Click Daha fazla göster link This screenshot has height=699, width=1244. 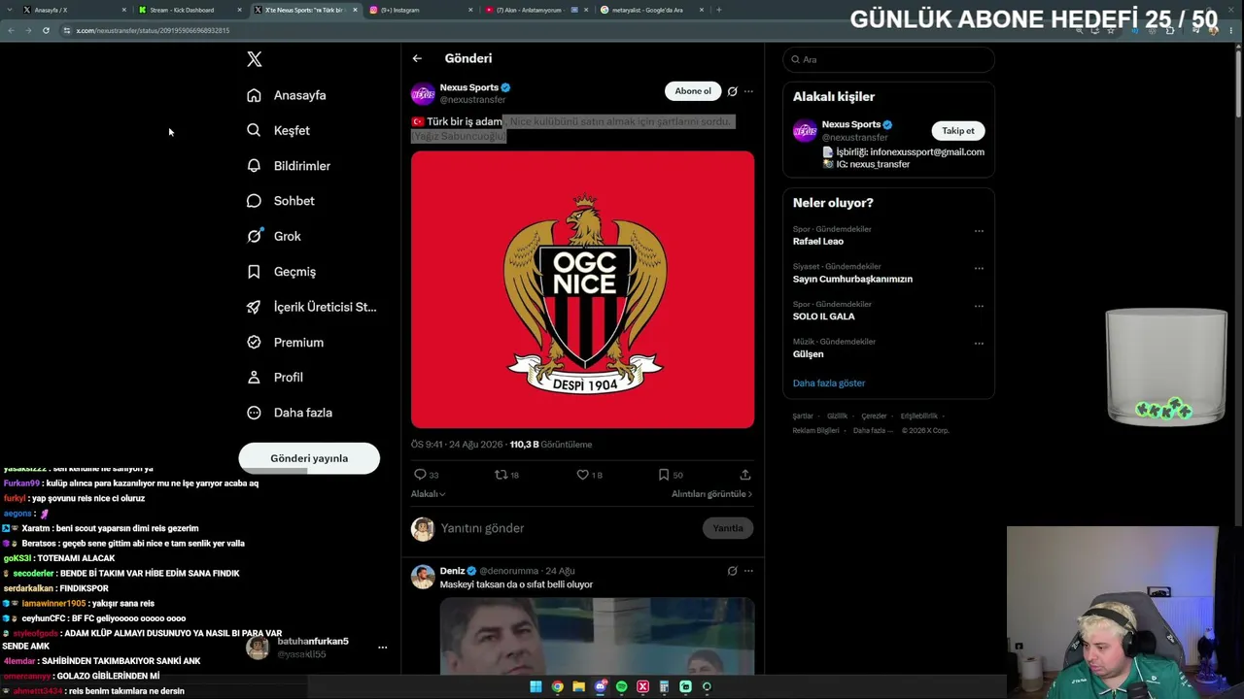829,383
